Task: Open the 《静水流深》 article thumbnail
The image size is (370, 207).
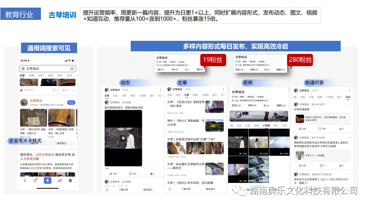Action: 34,117
